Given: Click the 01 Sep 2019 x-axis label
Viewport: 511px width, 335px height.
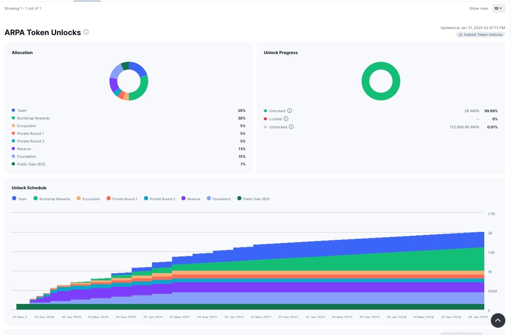Looking at the screenshot, I should pyautogui.click(x=44, y=317).
